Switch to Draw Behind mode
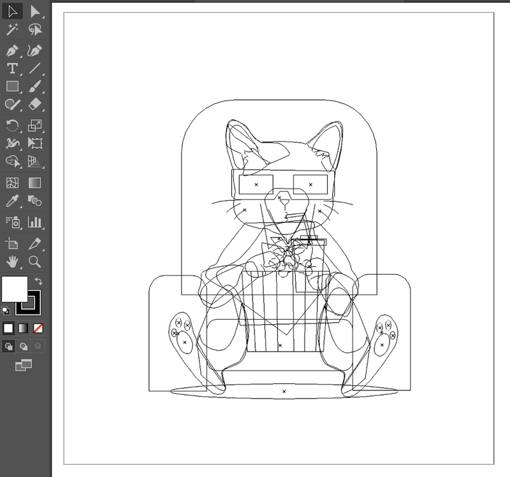The width and height of the screenshot is (510, 477). pos(23,346)
